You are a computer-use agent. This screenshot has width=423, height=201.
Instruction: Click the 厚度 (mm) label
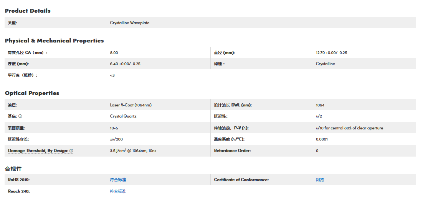[x=18, y=64]
